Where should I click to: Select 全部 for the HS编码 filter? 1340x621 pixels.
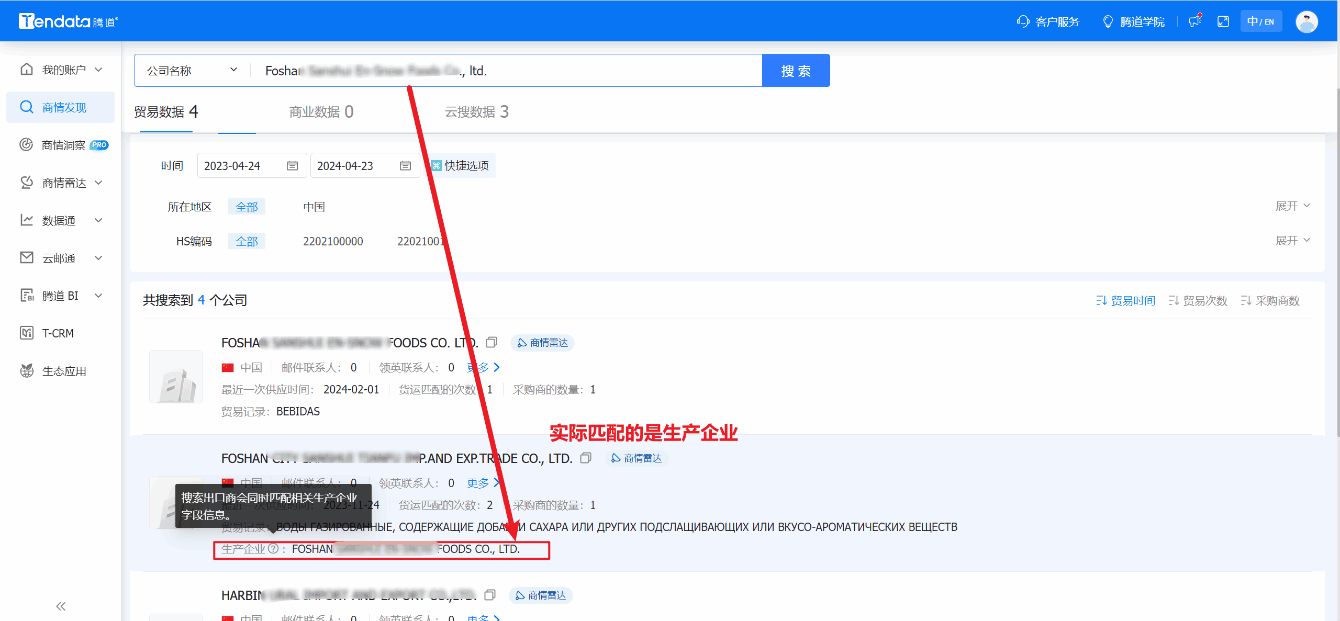[x=247, y=241]
